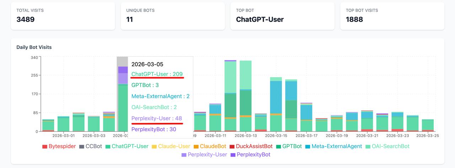This screenshot has height=168, width=455.
Task: Toggle OAI-SearchBot legend entry
Action: [x=391, y=146]
